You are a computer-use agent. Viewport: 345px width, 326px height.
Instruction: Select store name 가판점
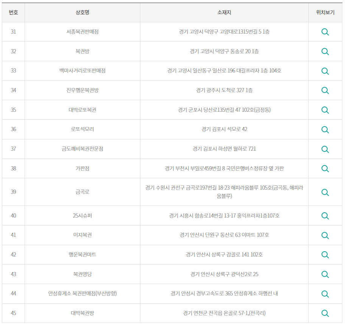(x=82, y=168)
